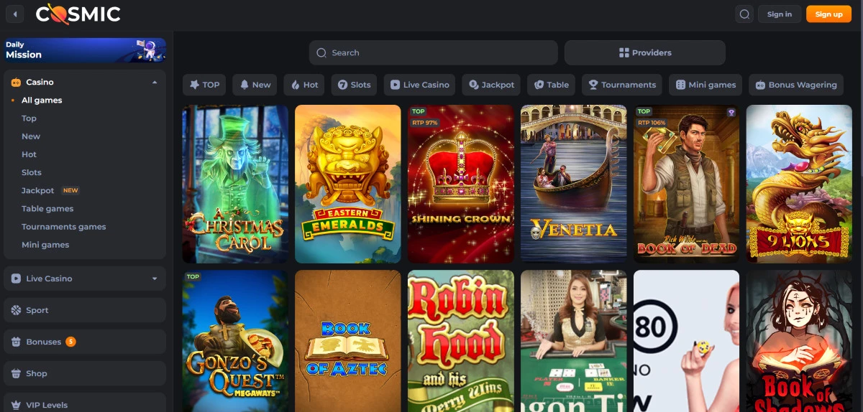
Task: Click the Sign in button
Action: (x=779, y=14)
